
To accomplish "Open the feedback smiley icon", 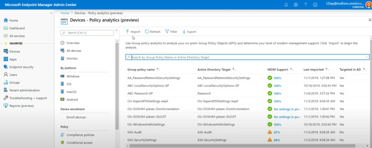I will coord(315,5).
